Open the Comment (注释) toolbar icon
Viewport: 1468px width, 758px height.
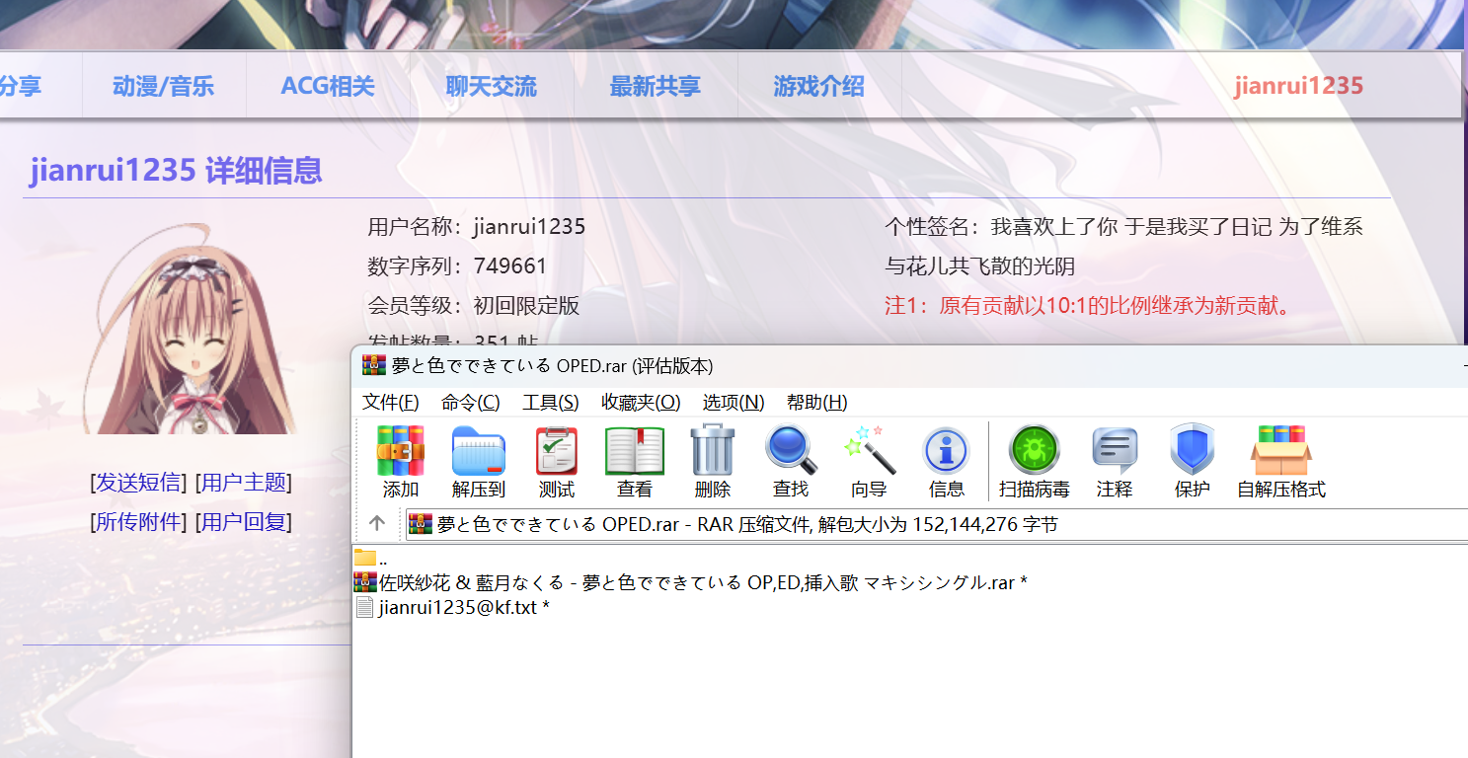1115,452
